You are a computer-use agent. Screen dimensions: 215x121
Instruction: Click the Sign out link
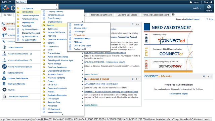[208, 2]
